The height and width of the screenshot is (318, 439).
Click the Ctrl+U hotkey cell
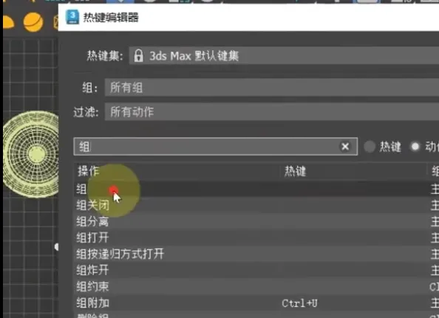pos(299,303)
